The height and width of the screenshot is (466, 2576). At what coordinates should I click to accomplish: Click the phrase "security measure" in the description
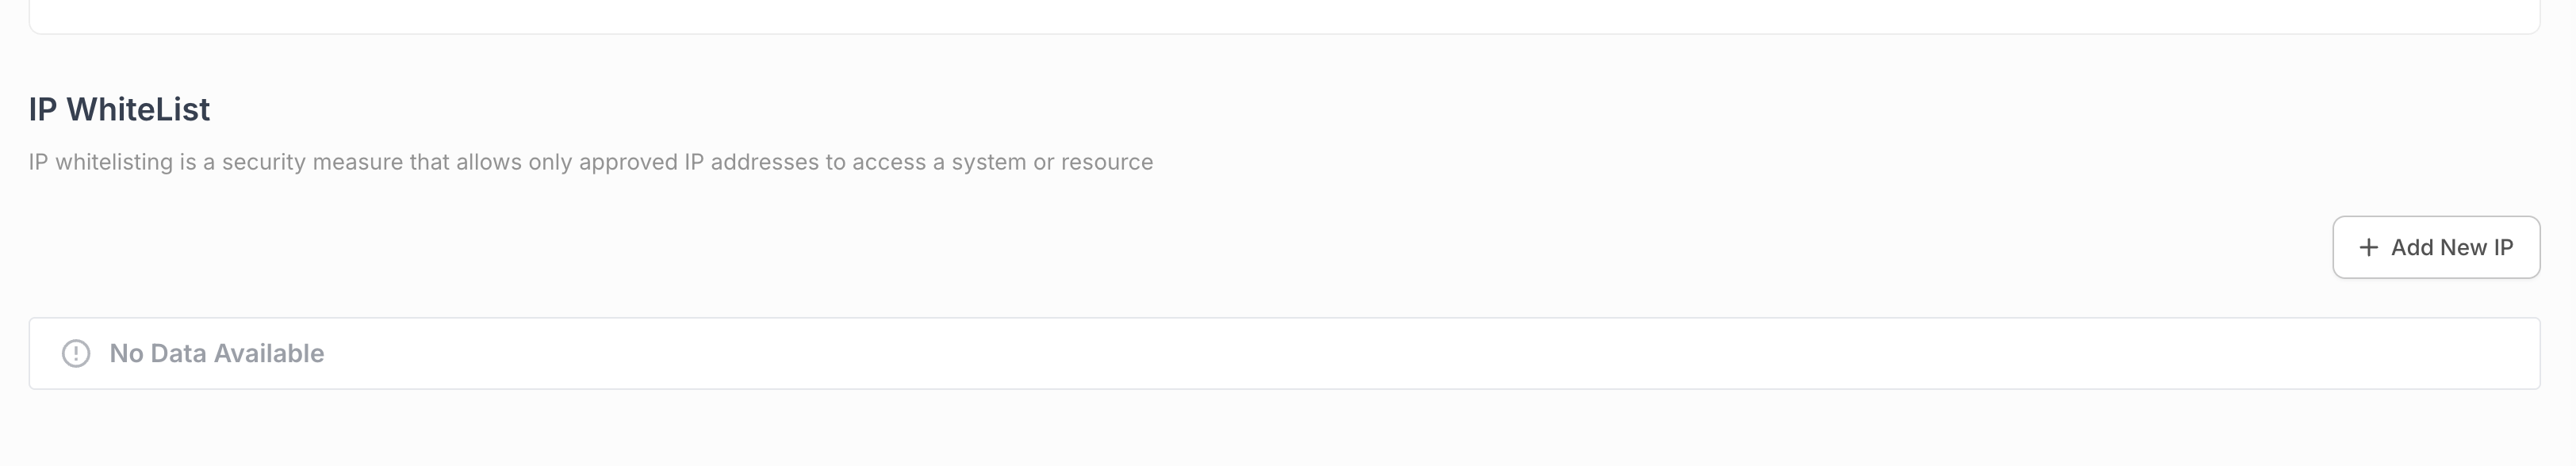click(313, 162)
